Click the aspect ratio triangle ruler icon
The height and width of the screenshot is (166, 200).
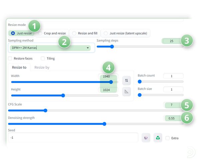(126, 92)
